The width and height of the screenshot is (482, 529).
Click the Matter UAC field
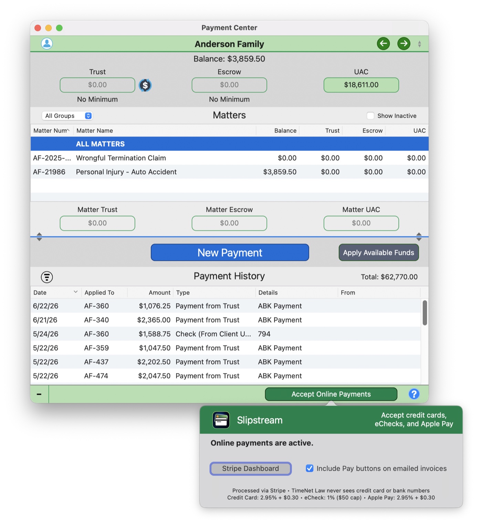pos(361,223)
